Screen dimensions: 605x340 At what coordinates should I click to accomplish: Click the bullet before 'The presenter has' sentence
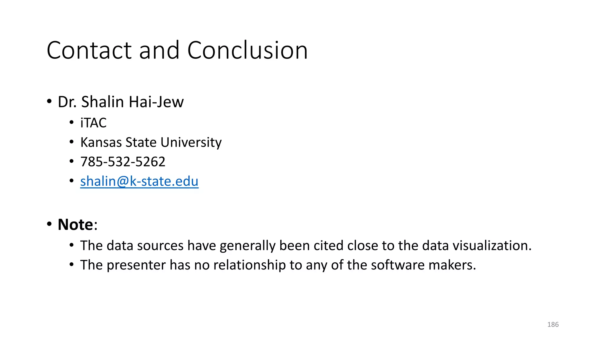click(71, 265)
